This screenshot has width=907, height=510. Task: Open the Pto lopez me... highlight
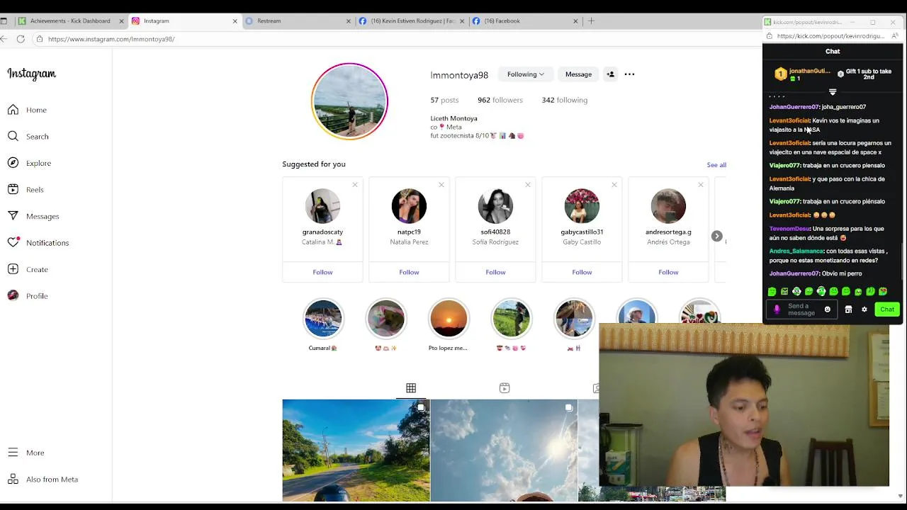click(x=449, y=325)
